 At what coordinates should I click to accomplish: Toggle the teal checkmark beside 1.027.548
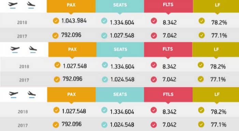104,36
